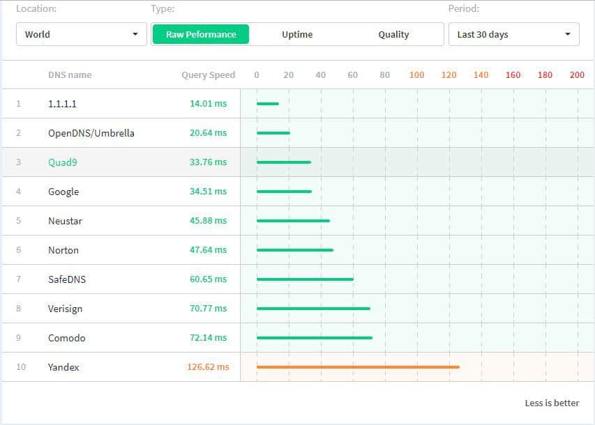Choose the Norton DNS entry
595x425 pixels.
63,250
